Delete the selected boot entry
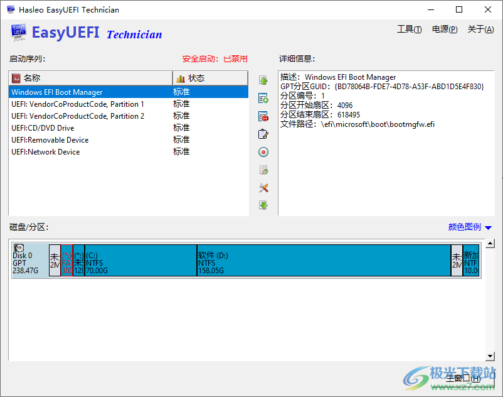The height and width of the screenshot is (397, 503). point(263,116)
